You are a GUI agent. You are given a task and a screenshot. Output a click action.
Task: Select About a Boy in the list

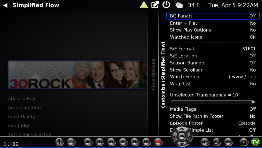22,99
